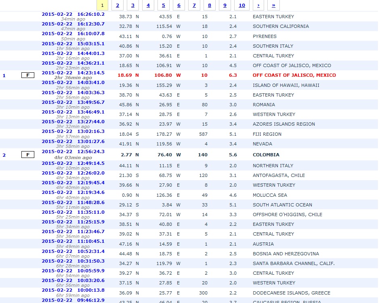Select current page 1 indicator
This screenshot has width=380, height=303.
tap(102, 5)
